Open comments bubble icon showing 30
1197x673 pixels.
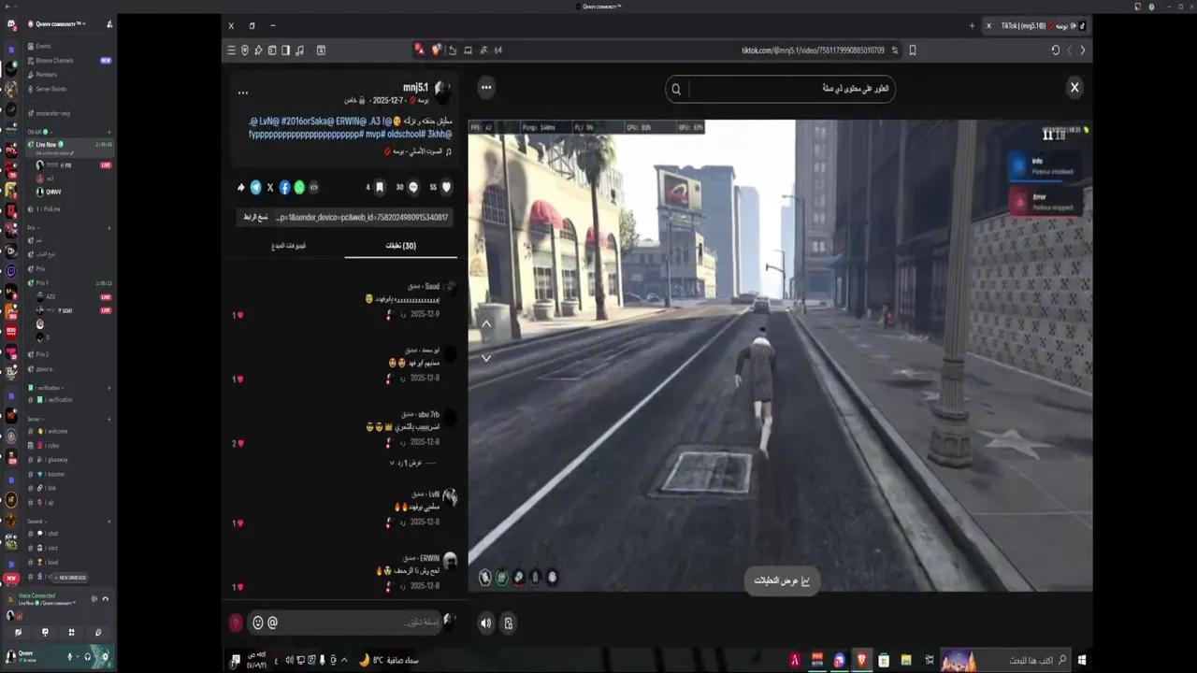pyautogui.click(x=413, y=187)
